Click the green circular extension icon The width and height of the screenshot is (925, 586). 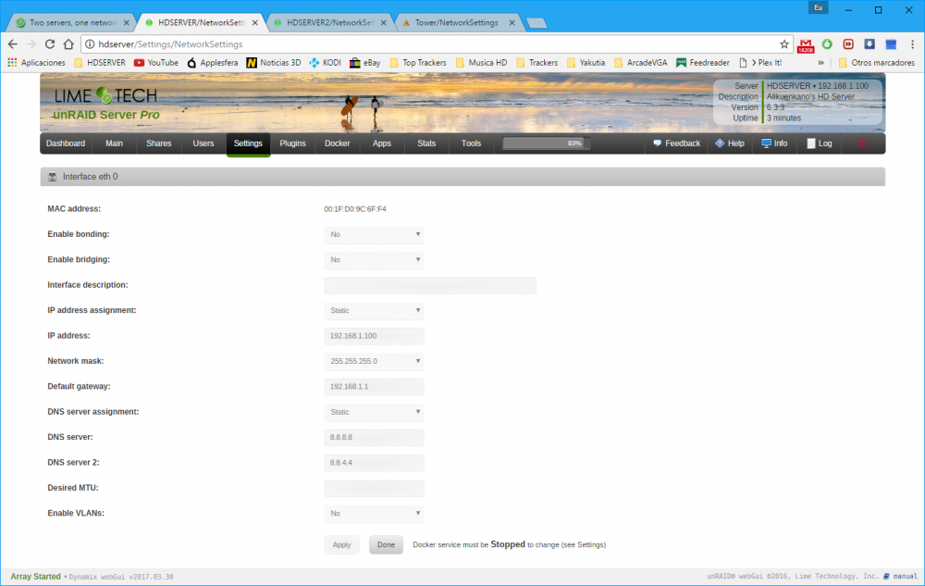click(x=827, y=44)
